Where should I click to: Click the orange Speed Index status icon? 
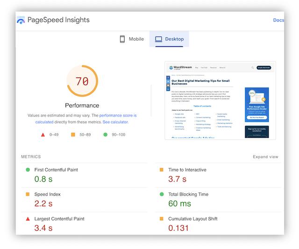(28, 194)
